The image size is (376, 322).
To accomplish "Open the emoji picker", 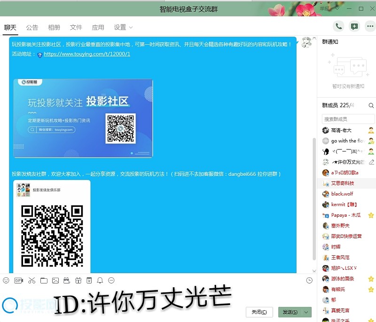I will pyautogui.click(x=6, y=280).
